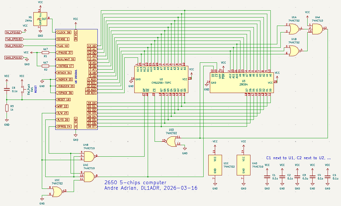Click the U1A 74HCT02 NOR gate
The width and height of the screenshot is (341, 206).
click(x=294, y=29)
